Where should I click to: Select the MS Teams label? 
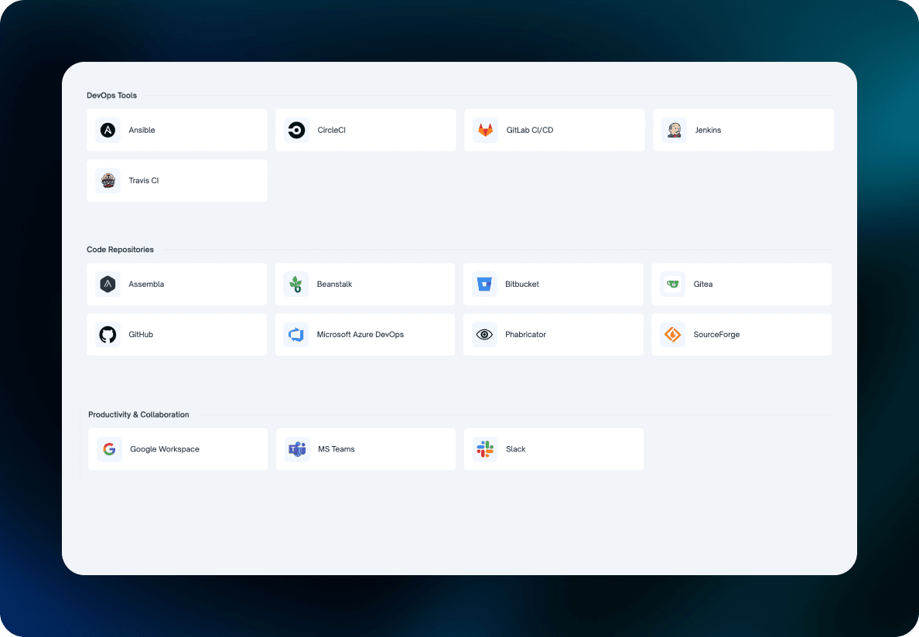click(x=337, y=449)
